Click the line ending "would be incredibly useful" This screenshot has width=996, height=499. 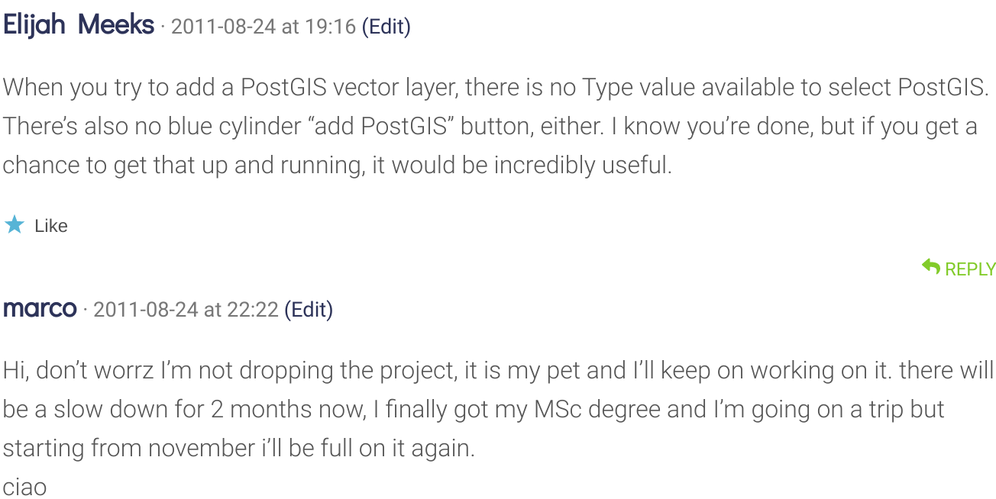click(337, 165)
